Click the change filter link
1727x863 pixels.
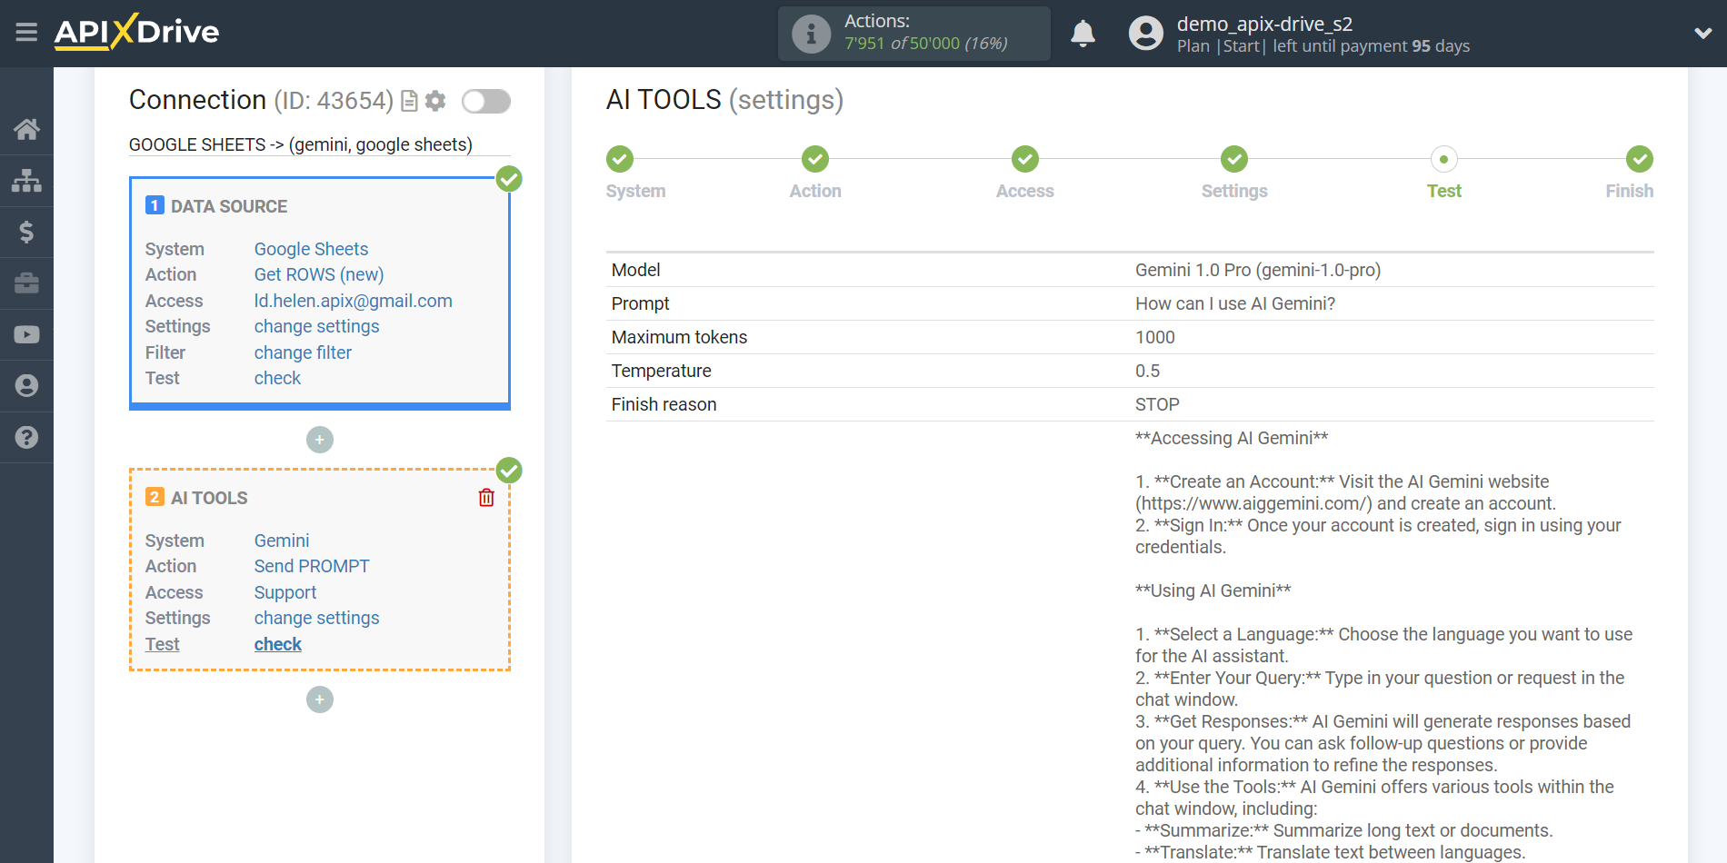(303, 352)
